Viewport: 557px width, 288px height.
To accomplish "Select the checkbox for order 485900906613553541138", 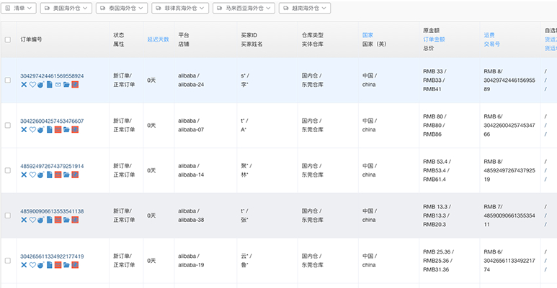I will click(x=7, y=215).
